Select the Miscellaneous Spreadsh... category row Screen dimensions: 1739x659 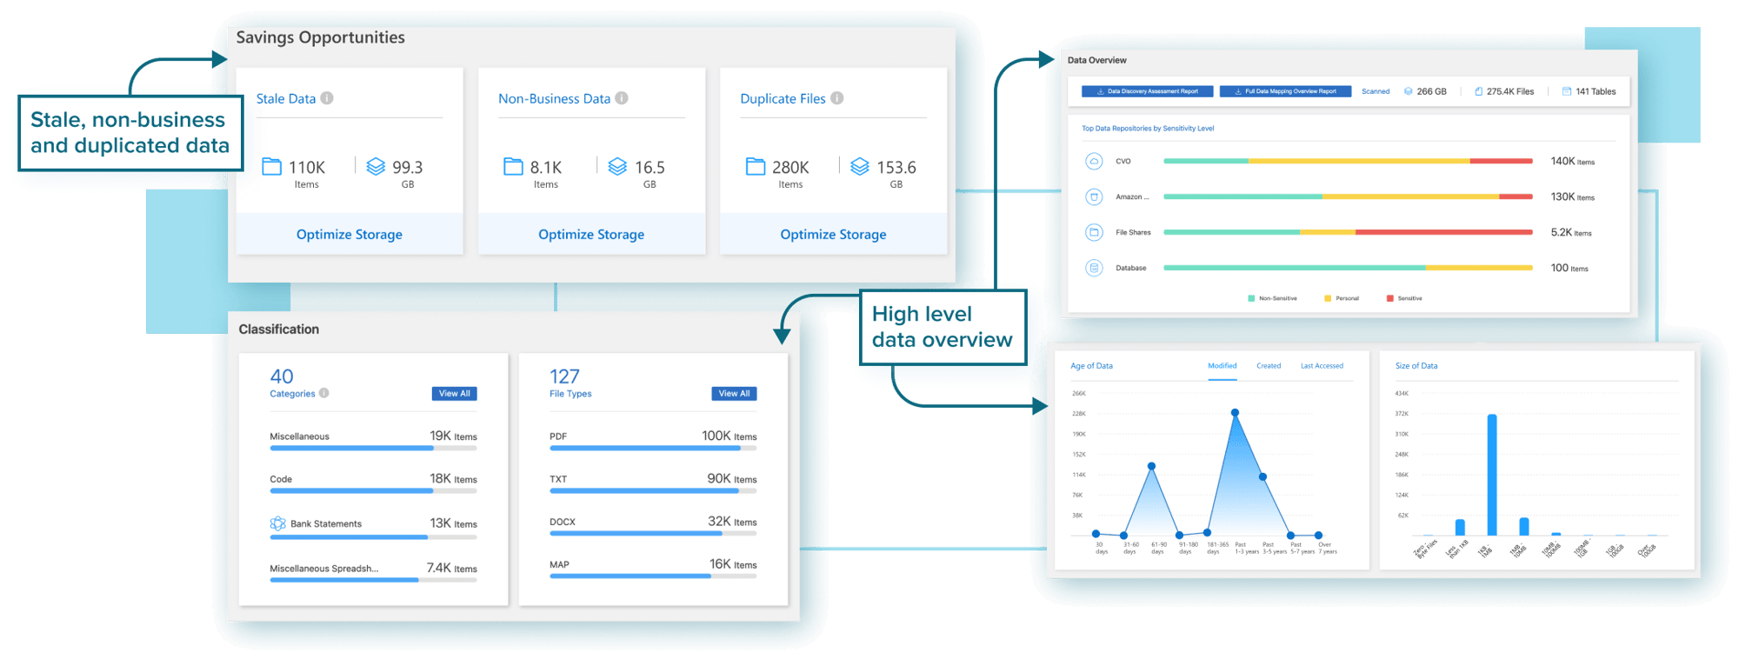373,571
